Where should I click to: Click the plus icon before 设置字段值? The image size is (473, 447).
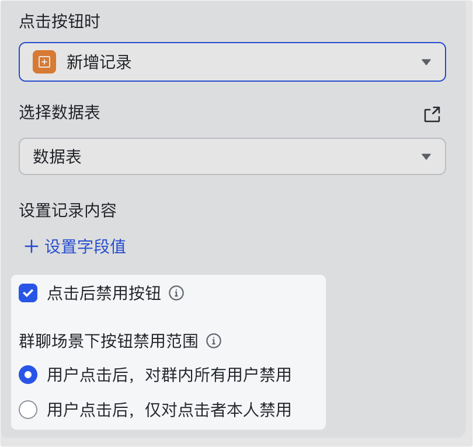click(31, 247)
